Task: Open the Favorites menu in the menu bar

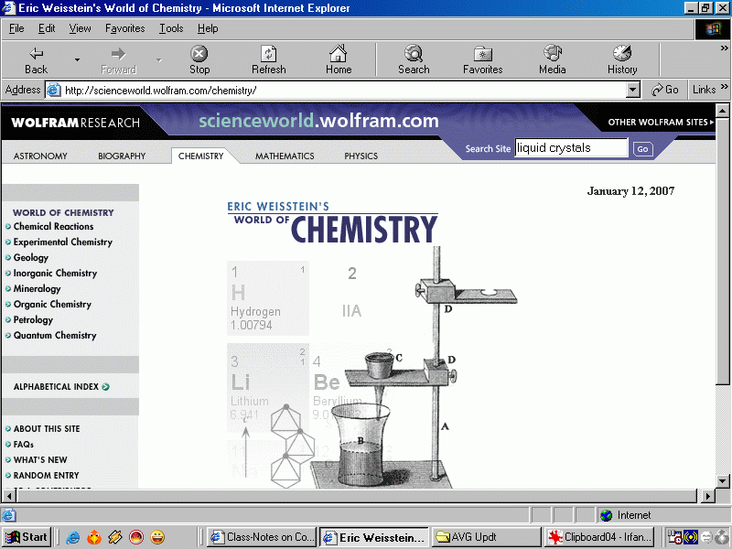Action: (x=125, y=28)
